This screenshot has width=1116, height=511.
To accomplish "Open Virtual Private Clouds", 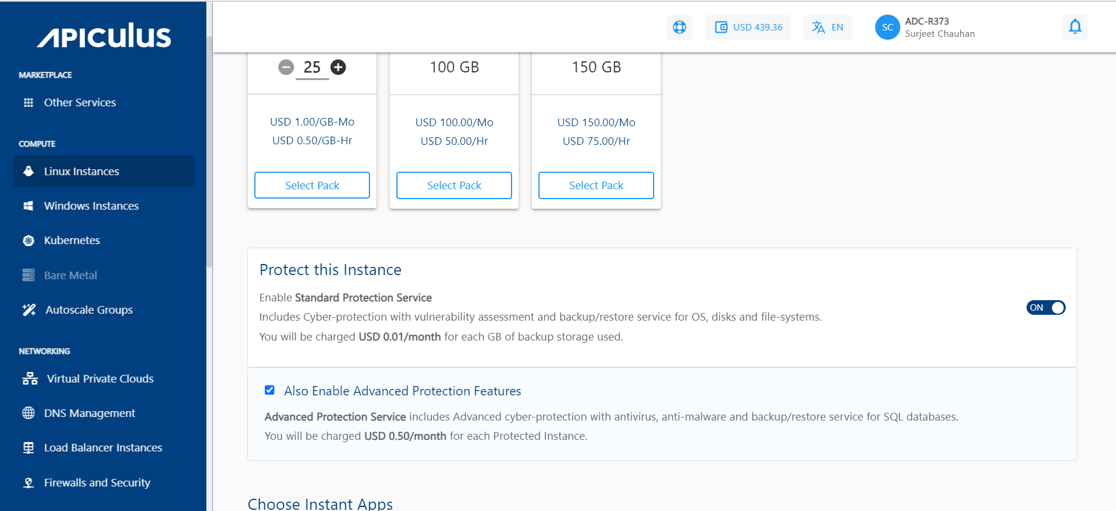I will click(100, 379).
